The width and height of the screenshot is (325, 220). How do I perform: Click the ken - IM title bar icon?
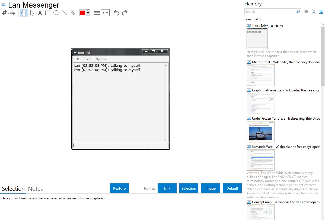[75, 52]
